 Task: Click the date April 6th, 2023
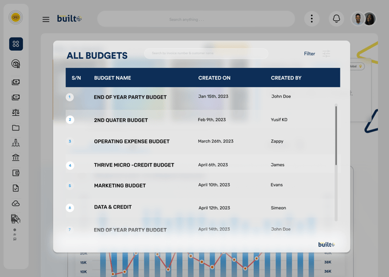213,165
